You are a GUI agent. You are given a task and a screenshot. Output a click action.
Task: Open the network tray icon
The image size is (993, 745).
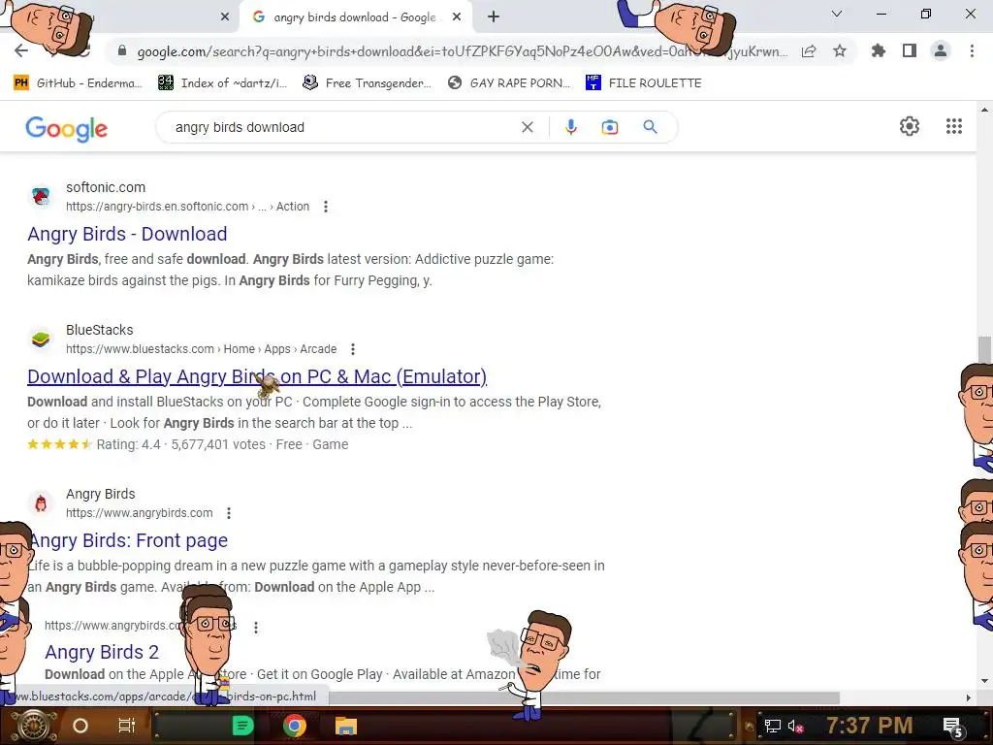pyautogui.click(x=773, y=726)
